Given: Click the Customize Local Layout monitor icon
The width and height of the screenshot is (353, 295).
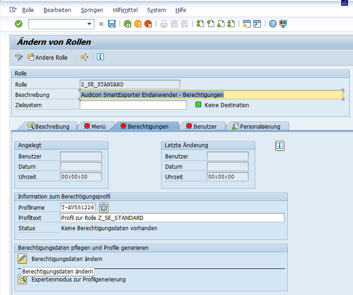Looking at the screenshot, I should pyautogui.click(x=283, y=24).
